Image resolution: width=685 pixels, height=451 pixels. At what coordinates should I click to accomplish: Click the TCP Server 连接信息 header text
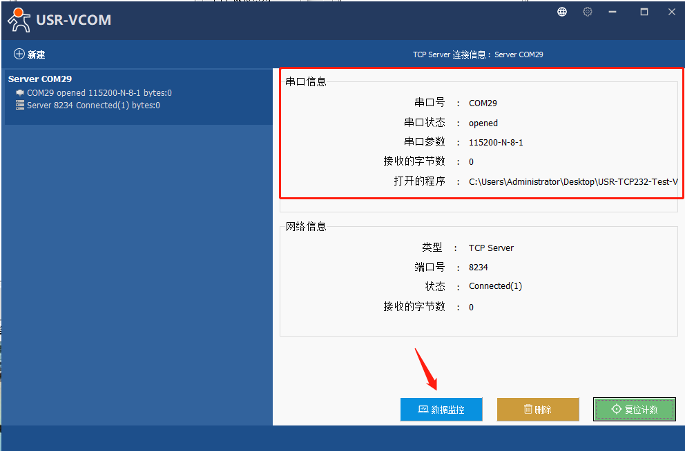pos(478,54)
